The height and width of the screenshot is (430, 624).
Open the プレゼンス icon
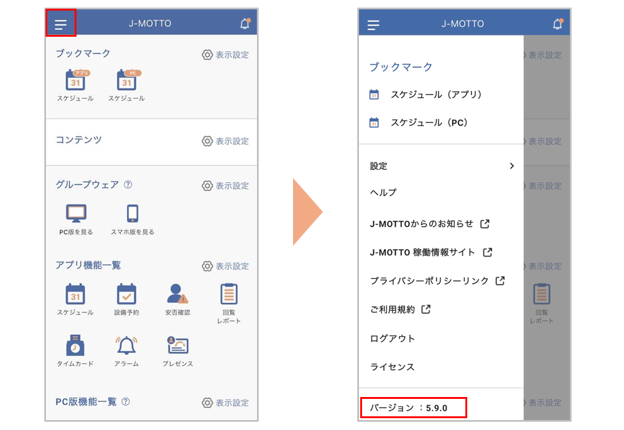pyautogui.click(x=177, y=345)
